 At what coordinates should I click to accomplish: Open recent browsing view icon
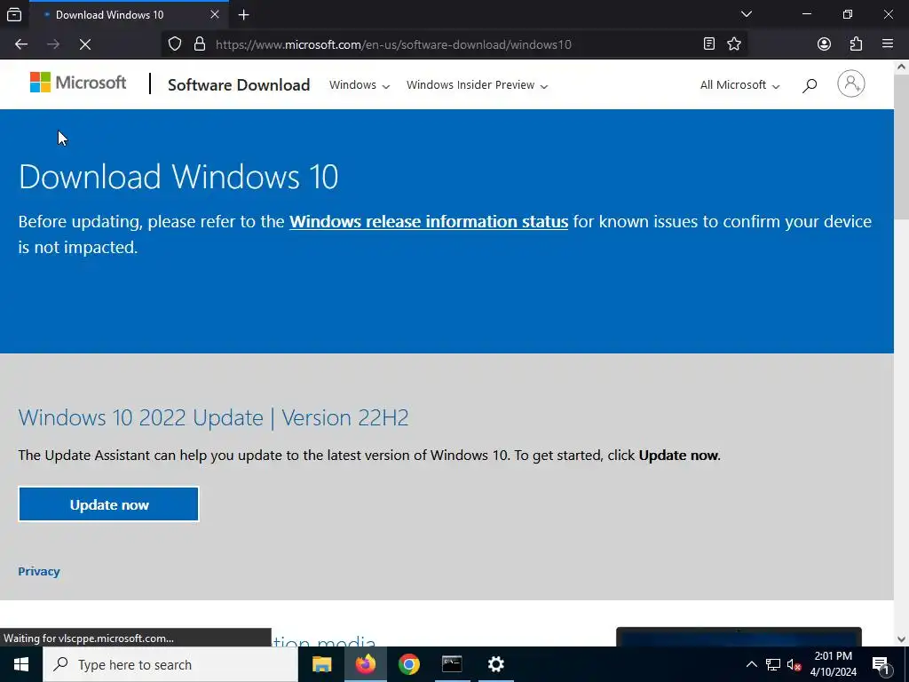click(x=14, y=14)
